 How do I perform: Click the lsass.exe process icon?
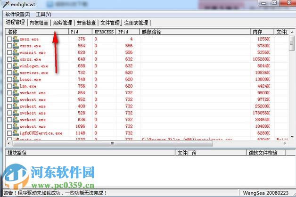(16, 79)
